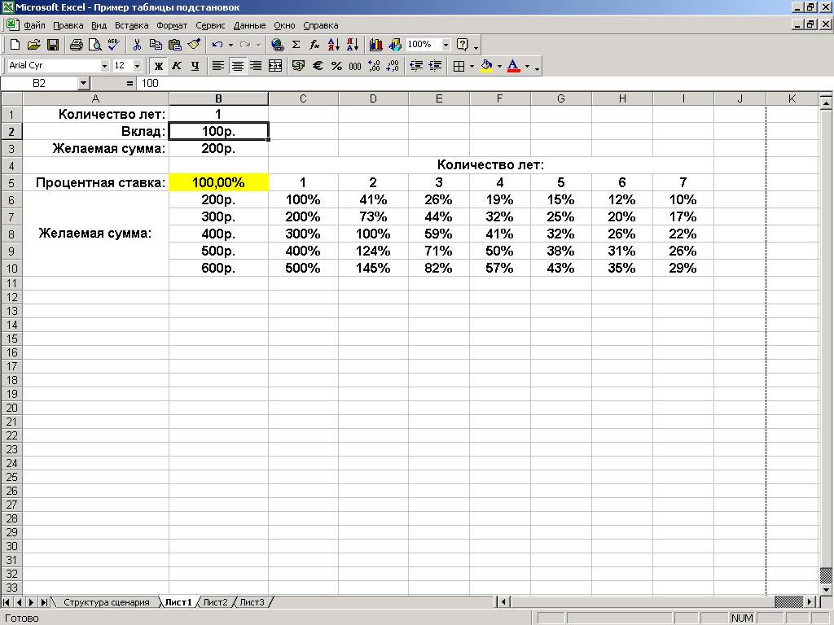This screenshot has width=834, height=625.
Task: Merge and center cells icon
Action: tap(275, 66)
